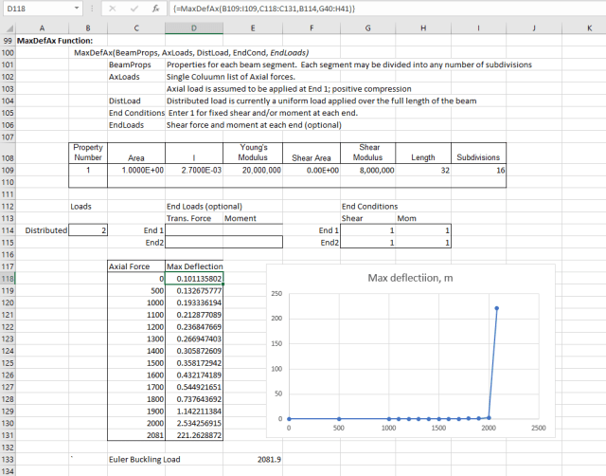Viewport: 606px width, 476px height.
Task: Expand the formula bar with the chevron
Action: point(597,8)
